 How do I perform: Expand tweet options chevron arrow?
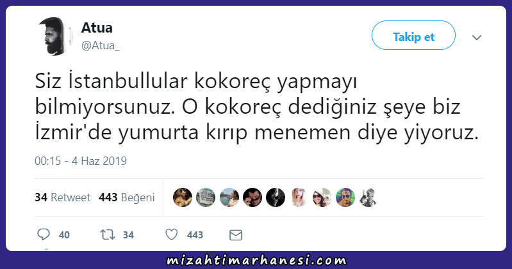click(x=477, y=38)
